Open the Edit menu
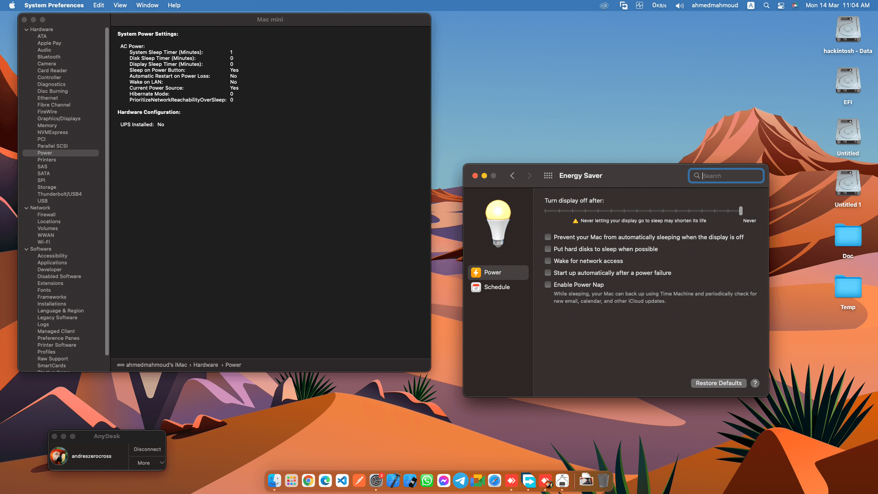The width and height of the screenshot is (878, 494). coord(99,5)
